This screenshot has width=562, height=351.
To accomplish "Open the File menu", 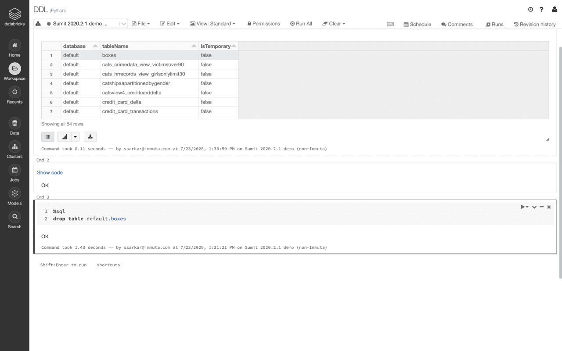I will click(141, 24).
